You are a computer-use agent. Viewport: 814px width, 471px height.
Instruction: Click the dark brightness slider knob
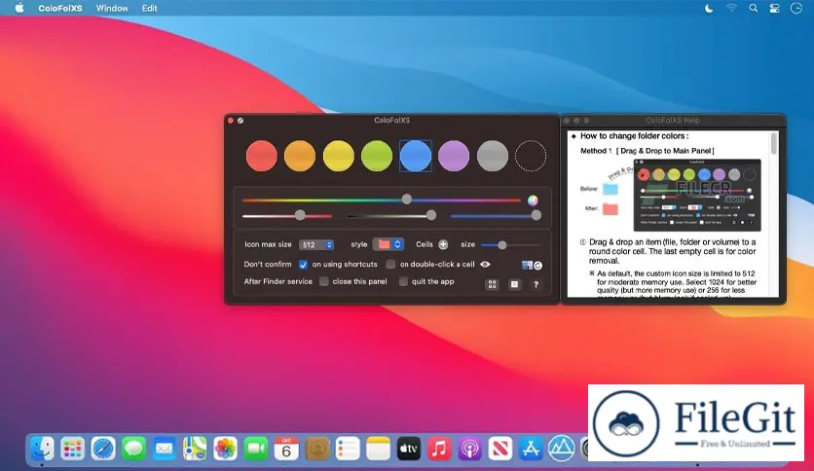[431, 215]
